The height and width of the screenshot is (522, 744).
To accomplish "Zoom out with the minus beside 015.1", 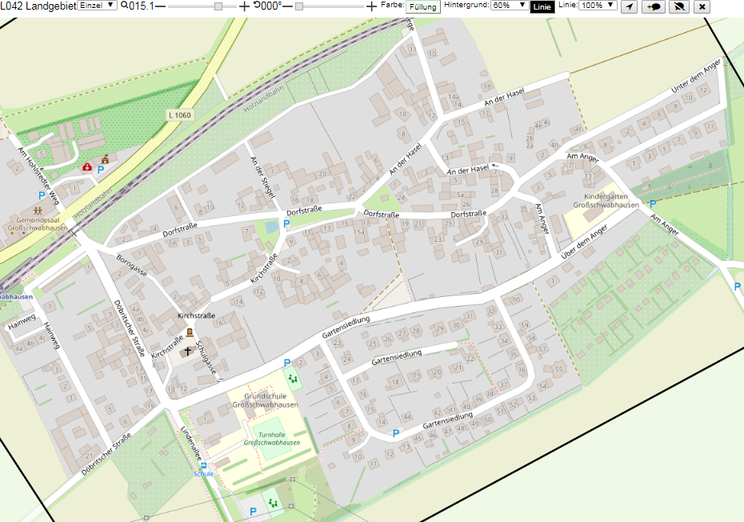I will pyautogui.click(x=160, y=6).
